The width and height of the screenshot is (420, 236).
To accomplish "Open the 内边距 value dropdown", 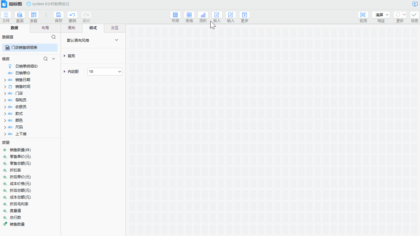I will click(105, 72).
